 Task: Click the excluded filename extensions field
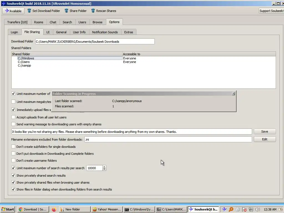[x=168, y=139]
